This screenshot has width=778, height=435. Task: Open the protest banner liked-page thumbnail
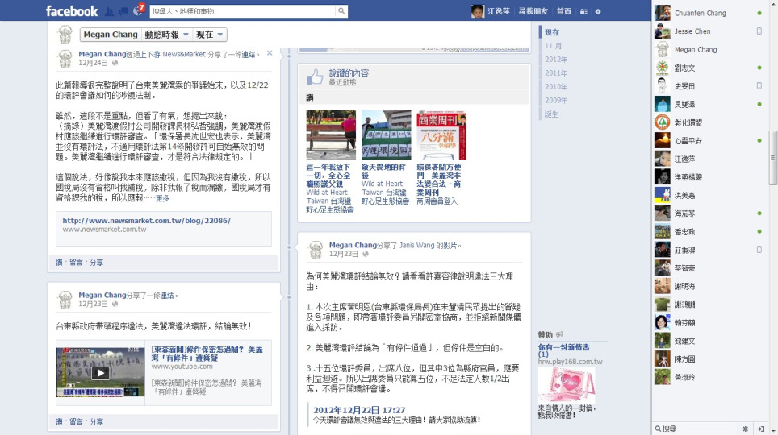tap(386, 135)
